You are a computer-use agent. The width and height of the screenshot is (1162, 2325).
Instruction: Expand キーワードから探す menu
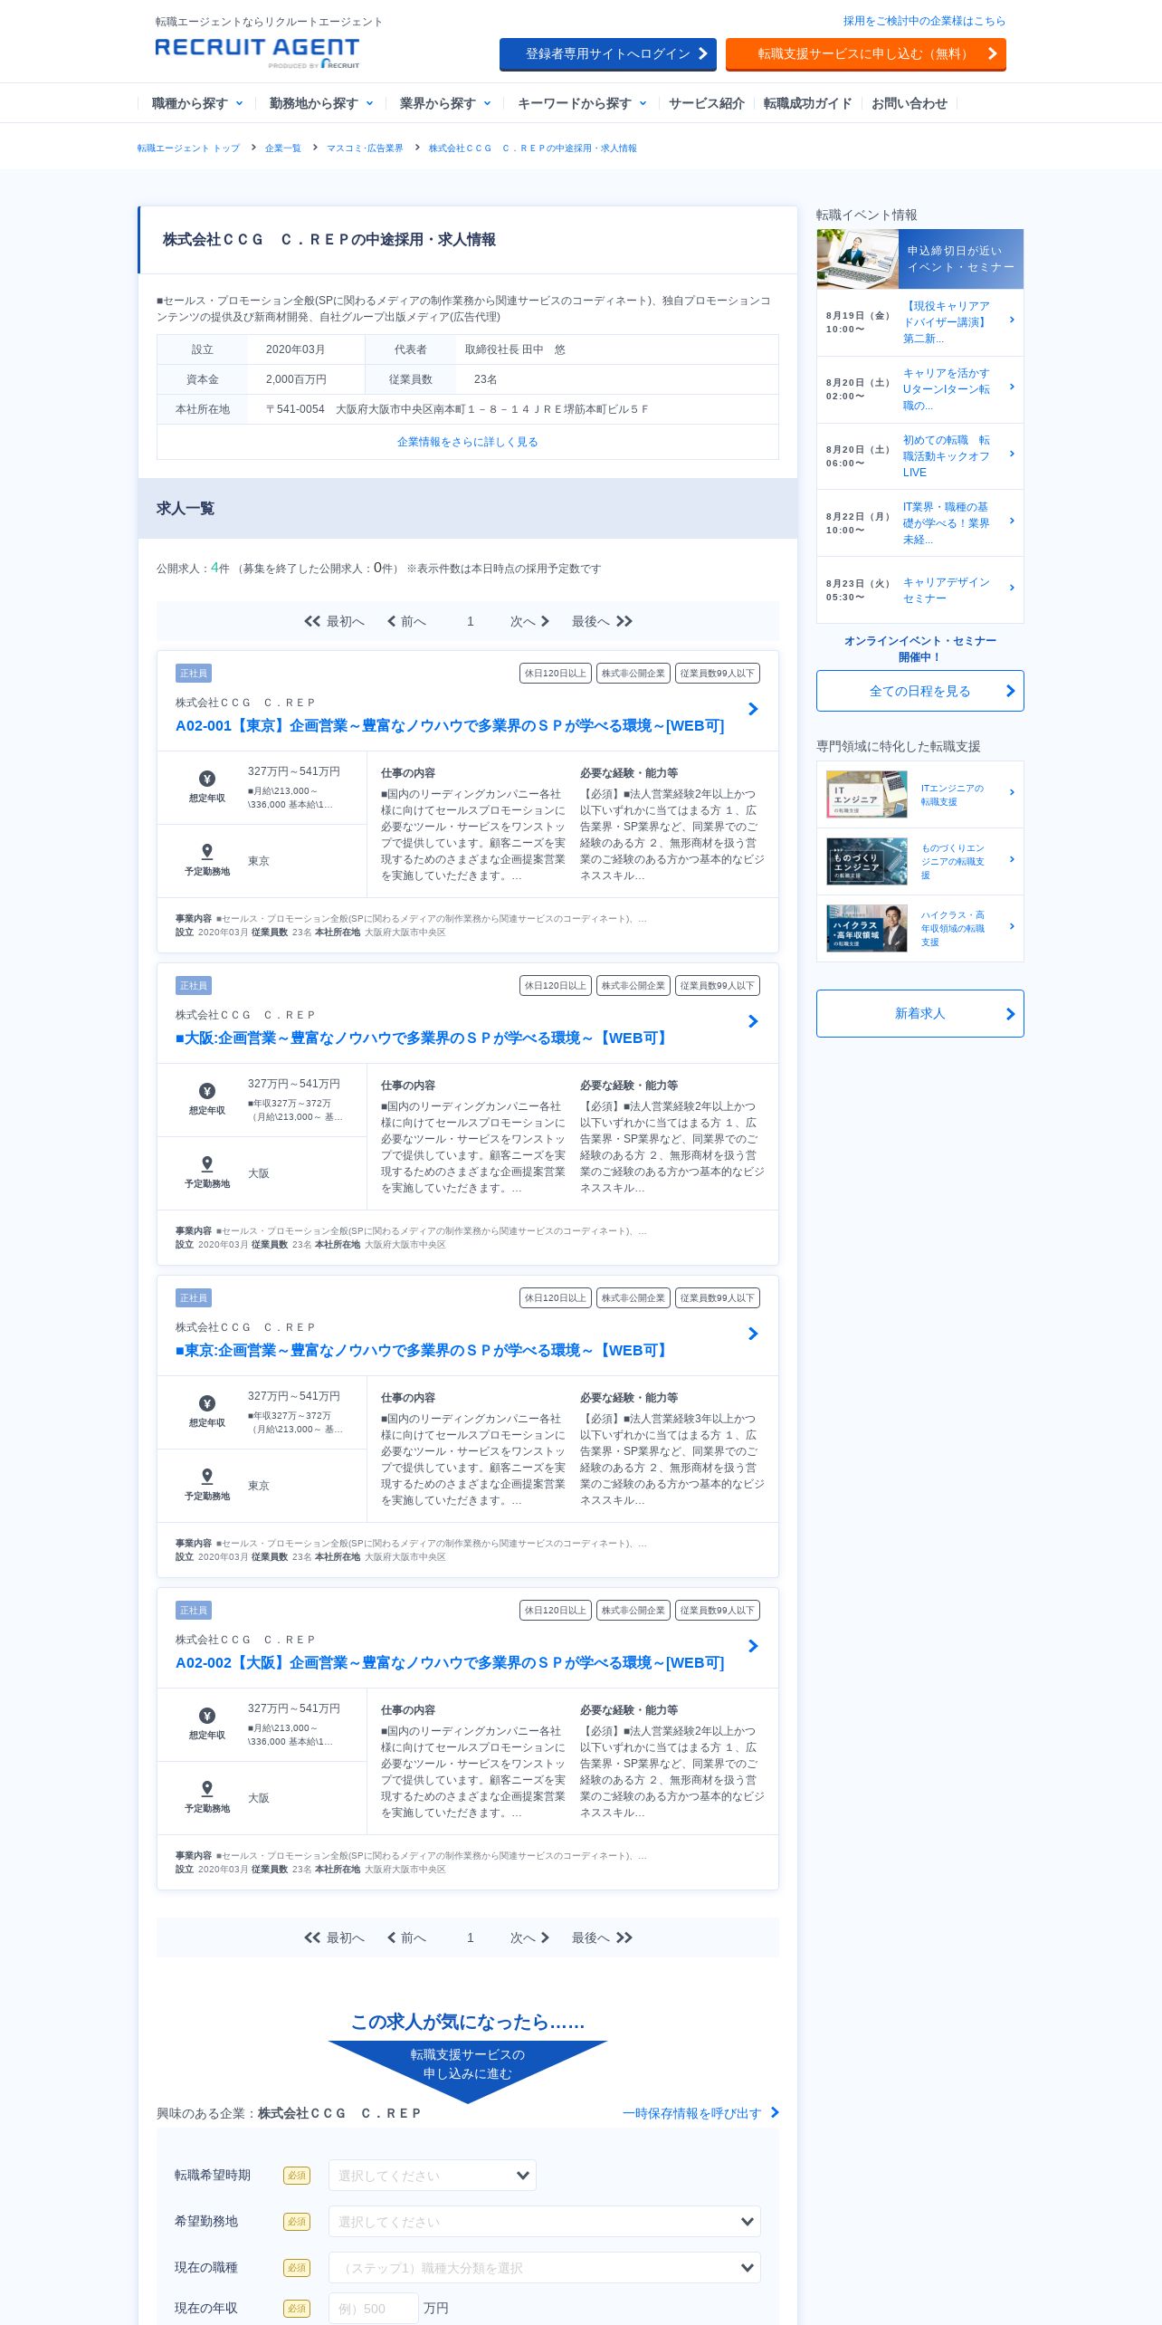pos(582,103)
